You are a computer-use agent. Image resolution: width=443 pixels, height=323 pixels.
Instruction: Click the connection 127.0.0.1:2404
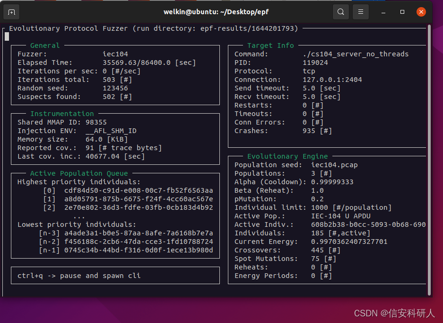tap(332, 80)
